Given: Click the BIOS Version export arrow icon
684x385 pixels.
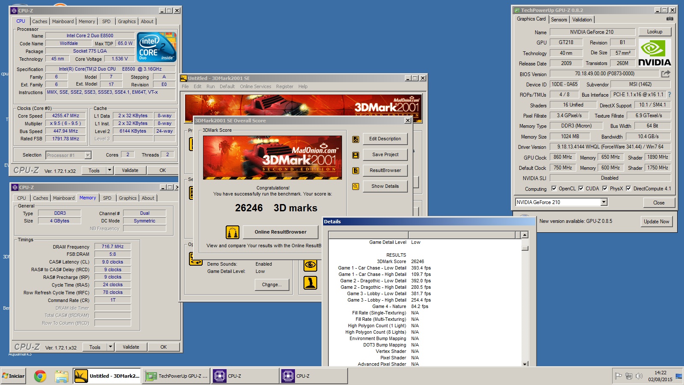Looking at the screenshot, I should [x=666, y=74].
